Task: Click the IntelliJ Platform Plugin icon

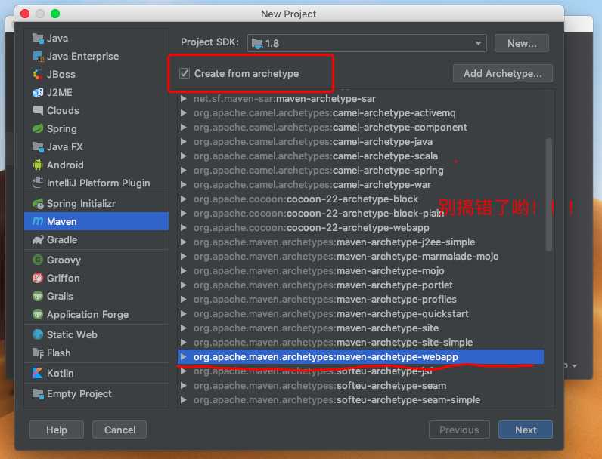Action: click(x=38, y=183)
